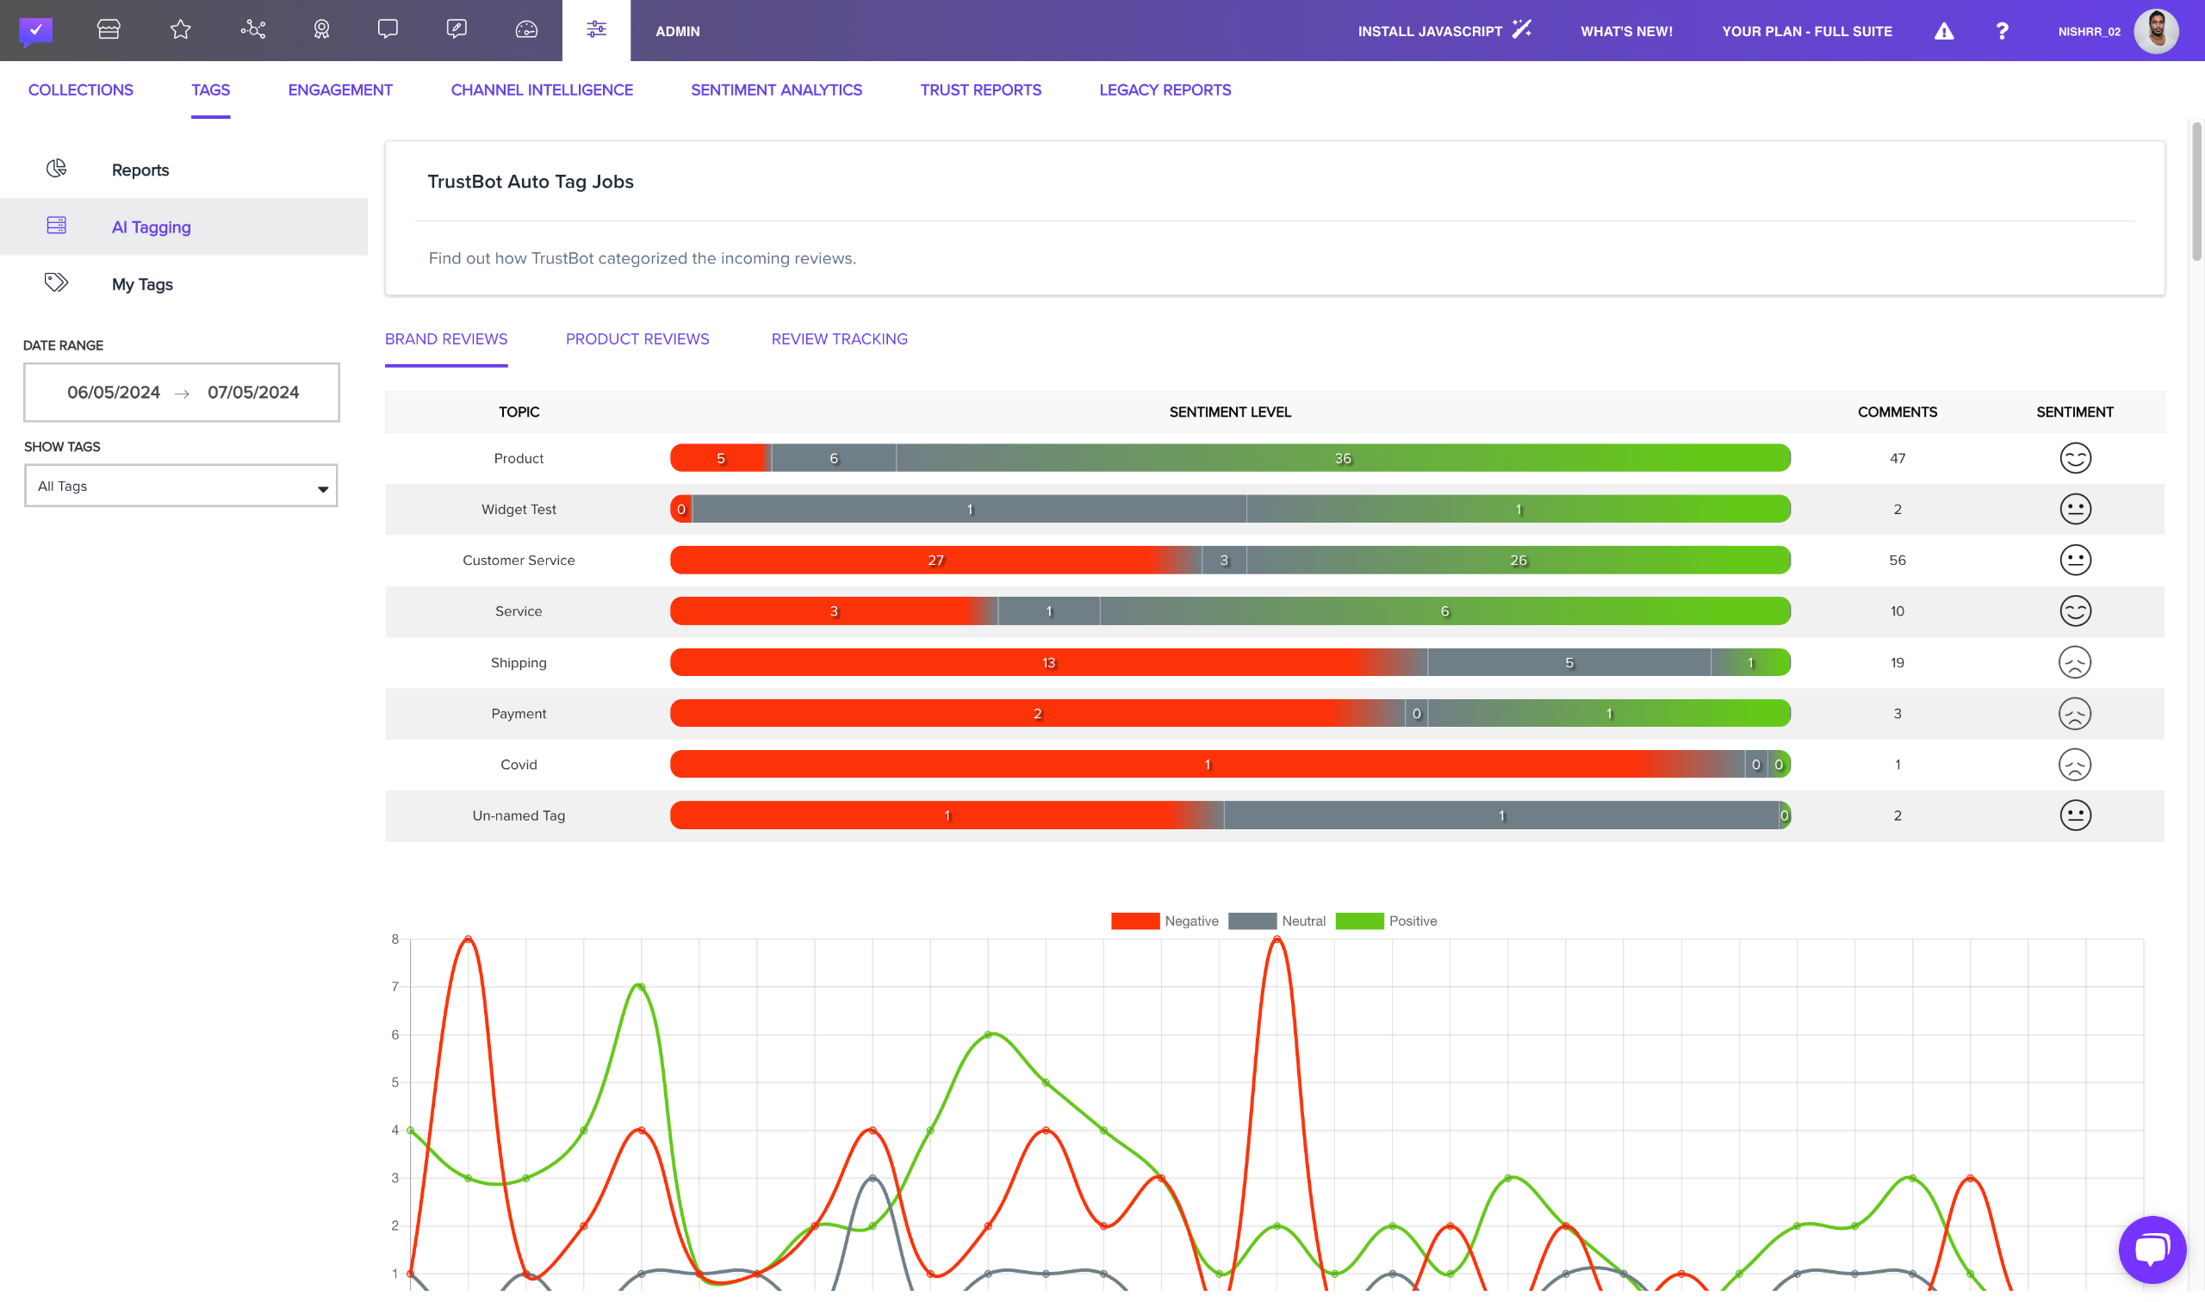Click the star reviews icon

coord(181,30)
